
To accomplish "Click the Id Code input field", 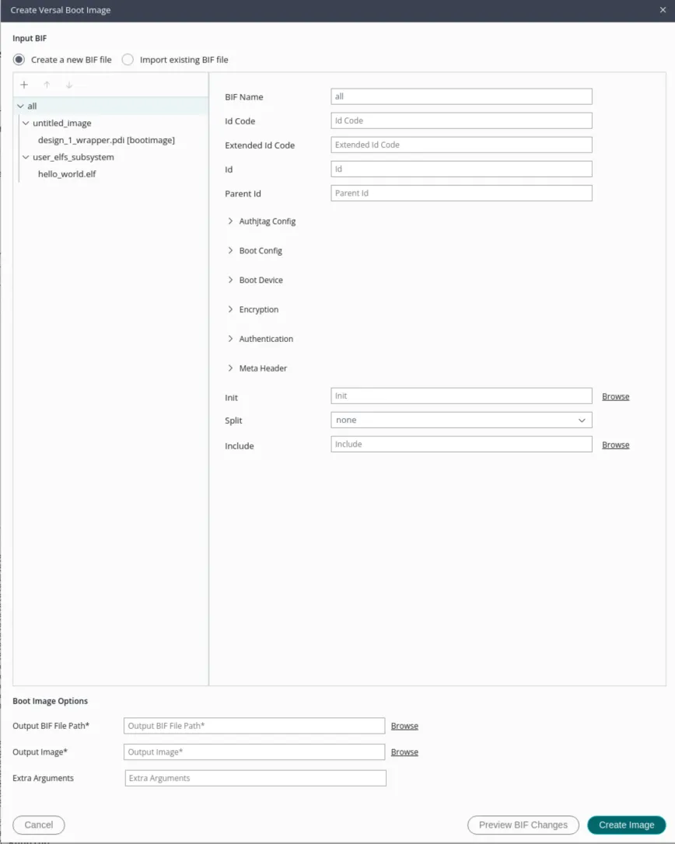I will point(461,121).
